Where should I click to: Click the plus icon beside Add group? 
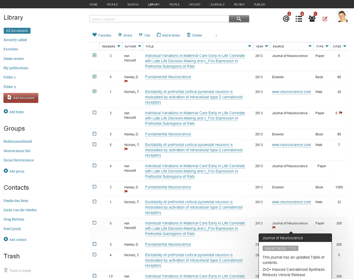pyautogui.click(x=6, y=171)
